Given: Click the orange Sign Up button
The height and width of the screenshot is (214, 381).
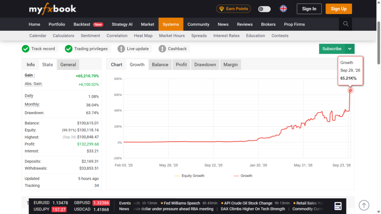Looking at the screenshot, I should [x=339, y=9].
